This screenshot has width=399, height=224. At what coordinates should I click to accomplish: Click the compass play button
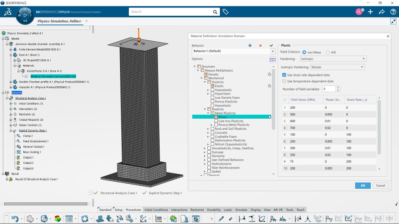coord(25,15)
